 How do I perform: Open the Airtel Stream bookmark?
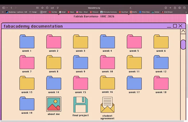pos(167,12)
